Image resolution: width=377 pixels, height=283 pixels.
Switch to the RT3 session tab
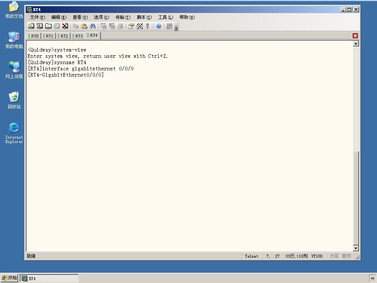[78, 36]
